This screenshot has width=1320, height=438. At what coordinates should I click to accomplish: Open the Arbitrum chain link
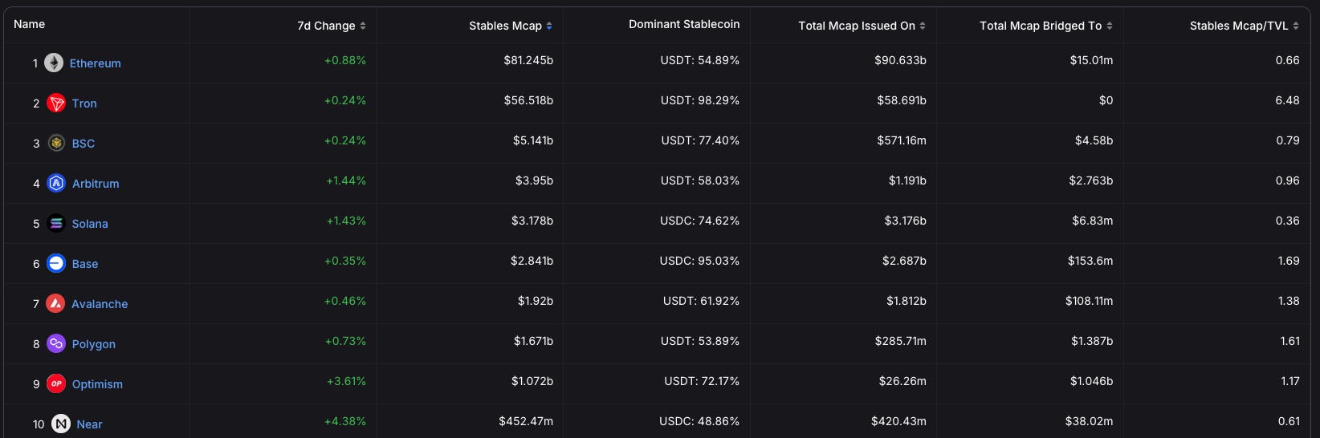96,184
